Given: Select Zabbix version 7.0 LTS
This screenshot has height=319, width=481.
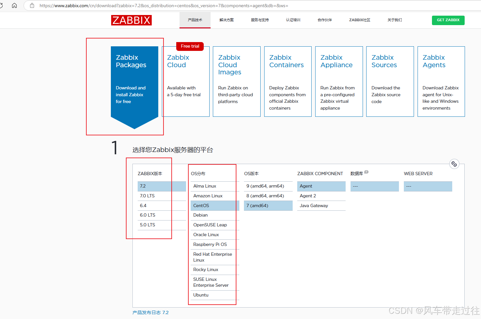Looking at the screenshot, I should pos(162,196).
